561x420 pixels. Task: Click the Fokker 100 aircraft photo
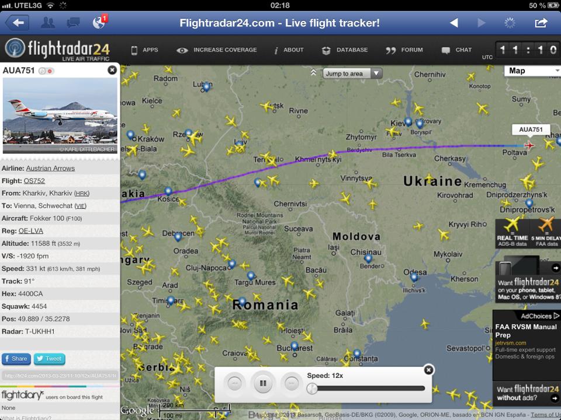[60, 116]
